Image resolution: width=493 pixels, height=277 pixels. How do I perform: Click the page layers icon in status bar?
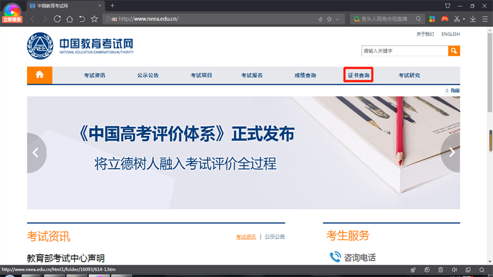pos(468,270)
